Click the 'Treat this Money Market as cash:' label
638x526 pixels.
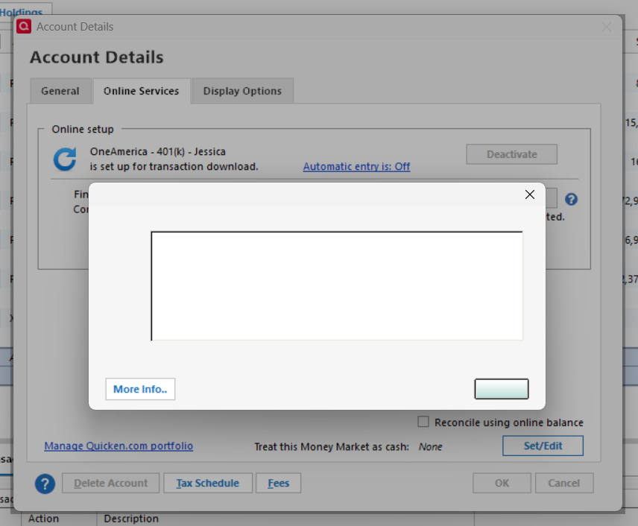(x=332, y=447)
